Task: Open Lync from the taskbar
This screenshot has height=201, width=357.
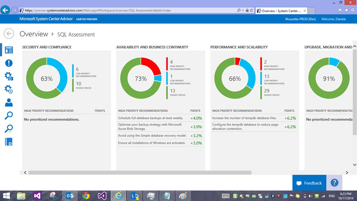Action: (x=135, y=196)
